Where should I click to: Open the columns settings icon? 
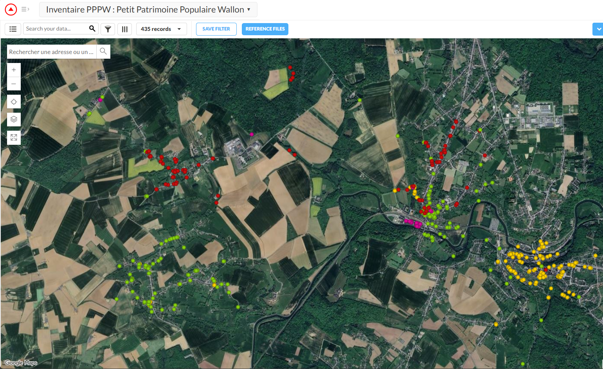click(125, 29)
